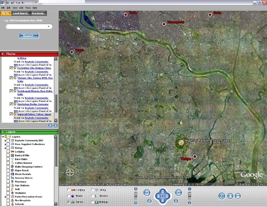
Task: Reset tilt with the button under clockwise arrow
Action: [x=176, y=201]
